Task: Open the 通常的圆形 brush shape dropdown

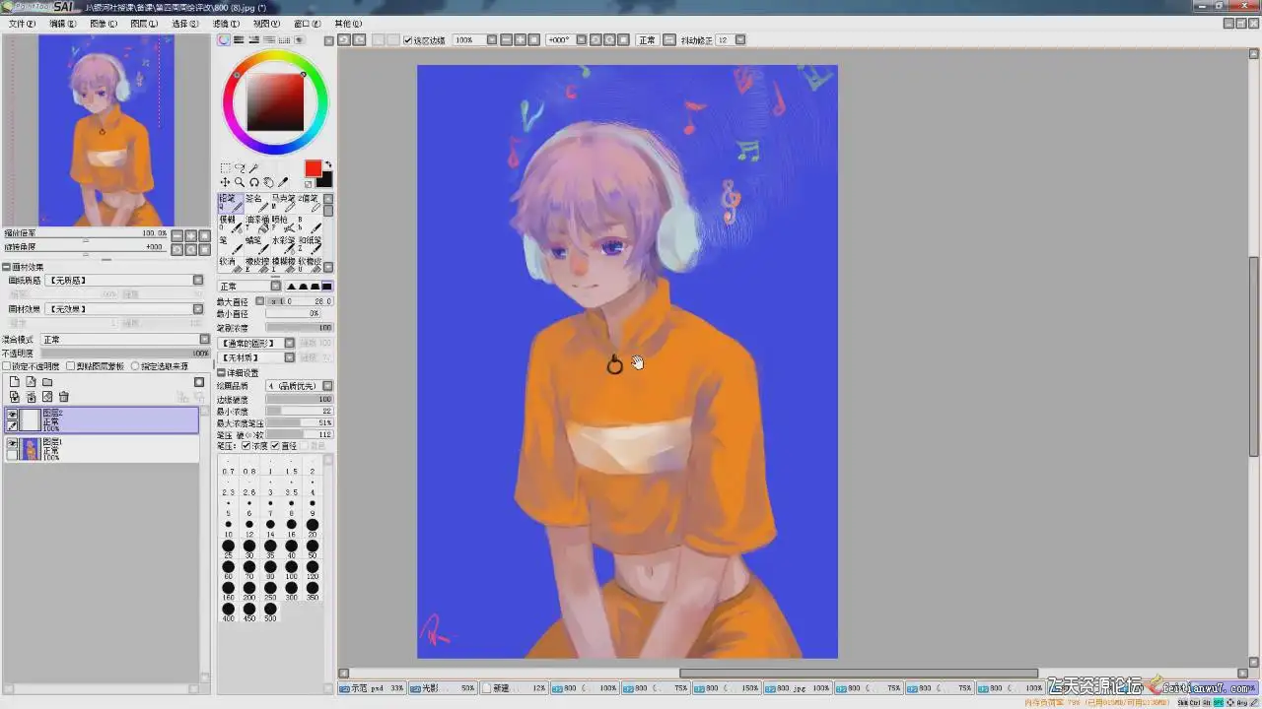Action: [258, 343]
